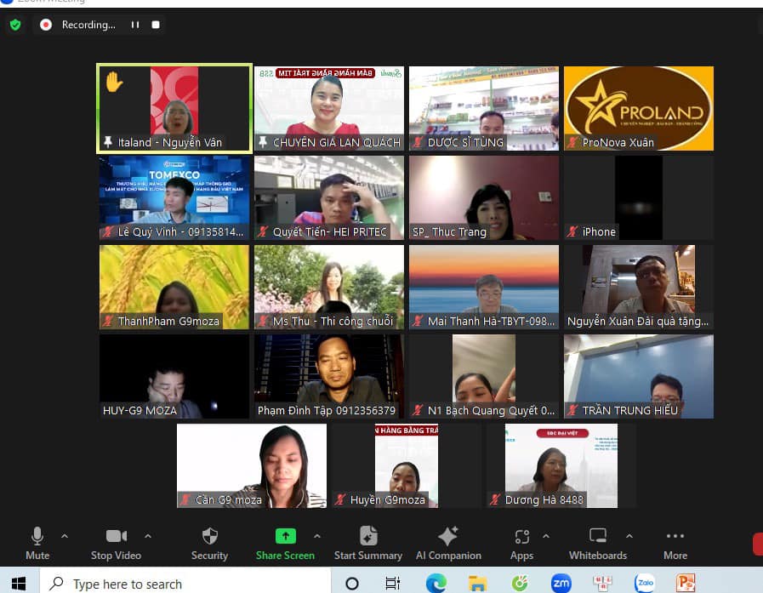This screenshot has height=593, width=763.
Task: Select Quyết Tiến- HEI PRITEC video tile
Action: pos(329,197)
